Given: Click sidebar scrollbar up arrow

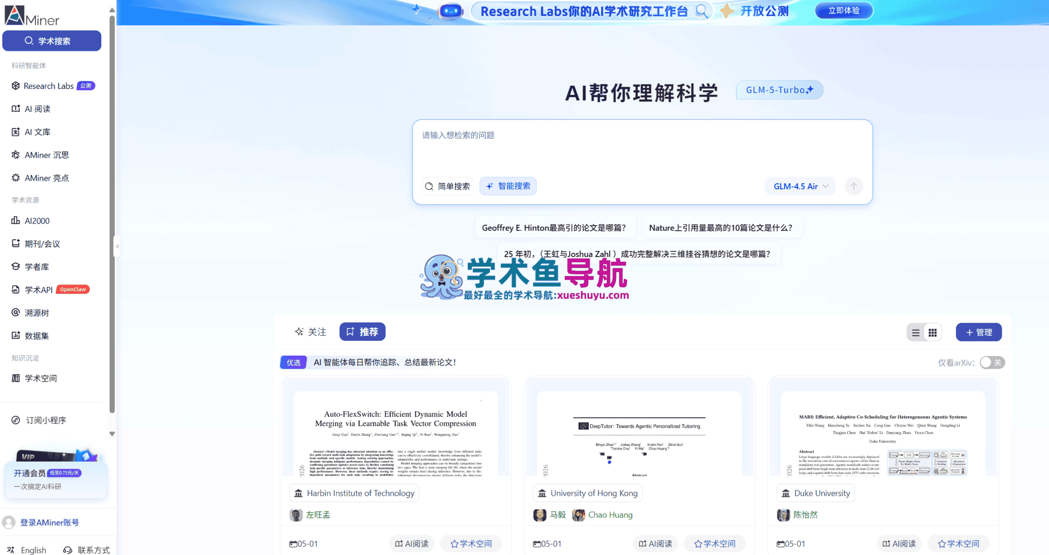Looking at the screenshot, I should click(x=112, y=10).
